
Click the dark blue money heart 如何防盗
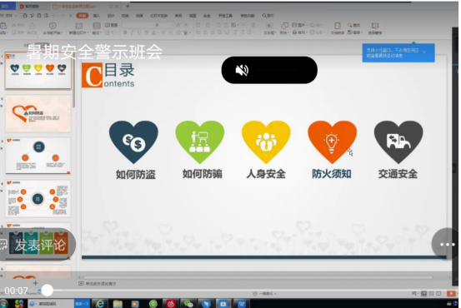point(133,142)
